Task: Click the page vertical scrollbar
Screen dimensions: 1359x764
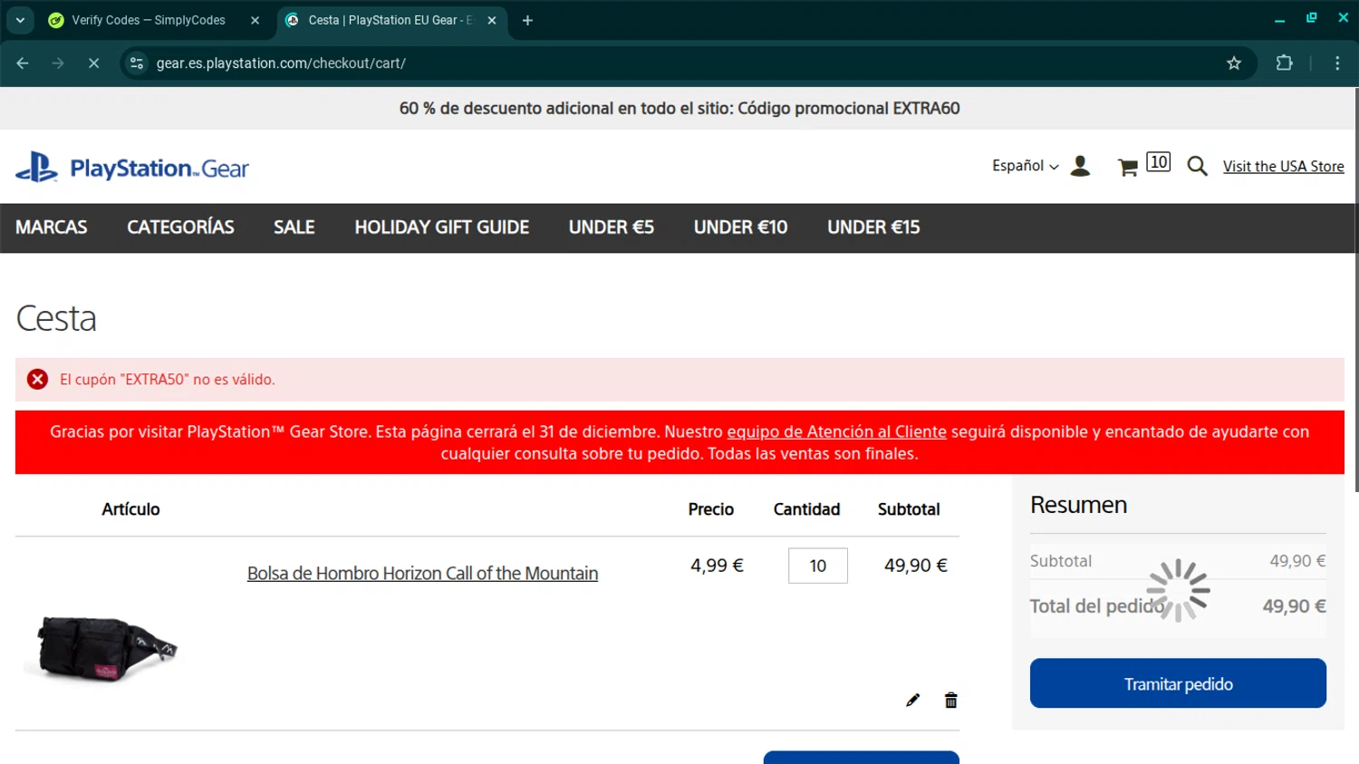Action: pyautogui.click(x=1355, y=290)
